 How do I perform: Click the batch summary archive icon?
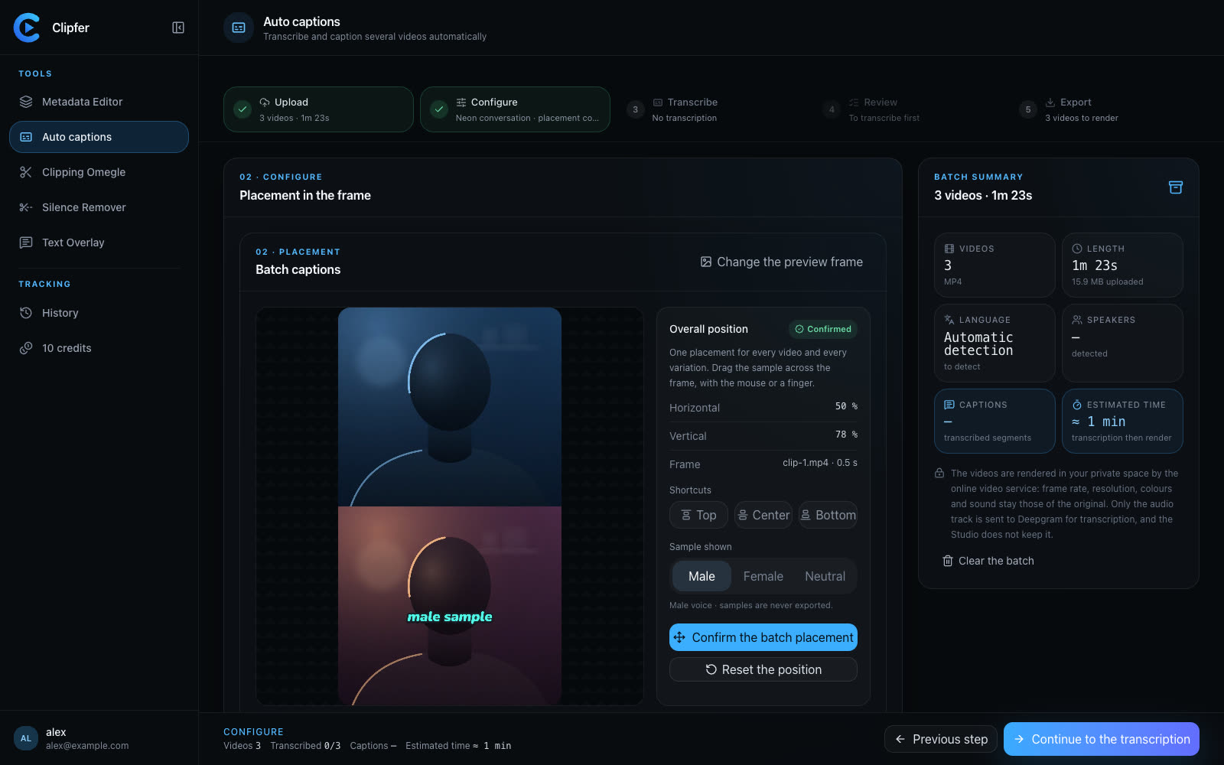pyautogui.click(x=1176, y=187)
